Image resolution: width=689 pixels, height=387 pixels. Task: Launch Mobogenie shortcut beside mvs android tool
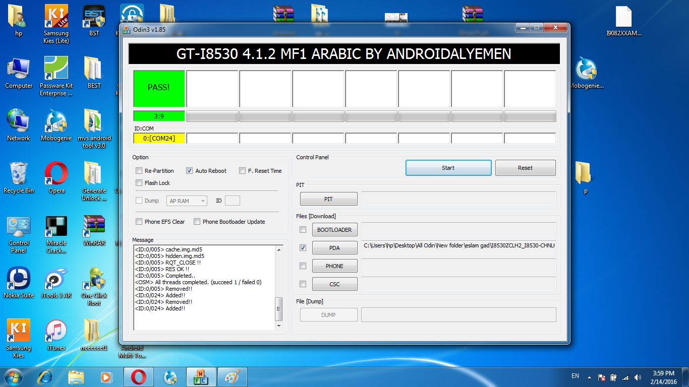pyautogui.click(x=56, y=125)
